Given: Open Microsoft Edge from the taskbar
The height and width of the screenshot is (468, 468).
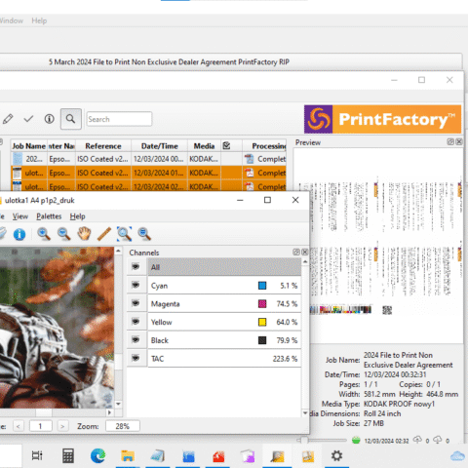Looking at the screenshot, I should click(x=98, y=455).
